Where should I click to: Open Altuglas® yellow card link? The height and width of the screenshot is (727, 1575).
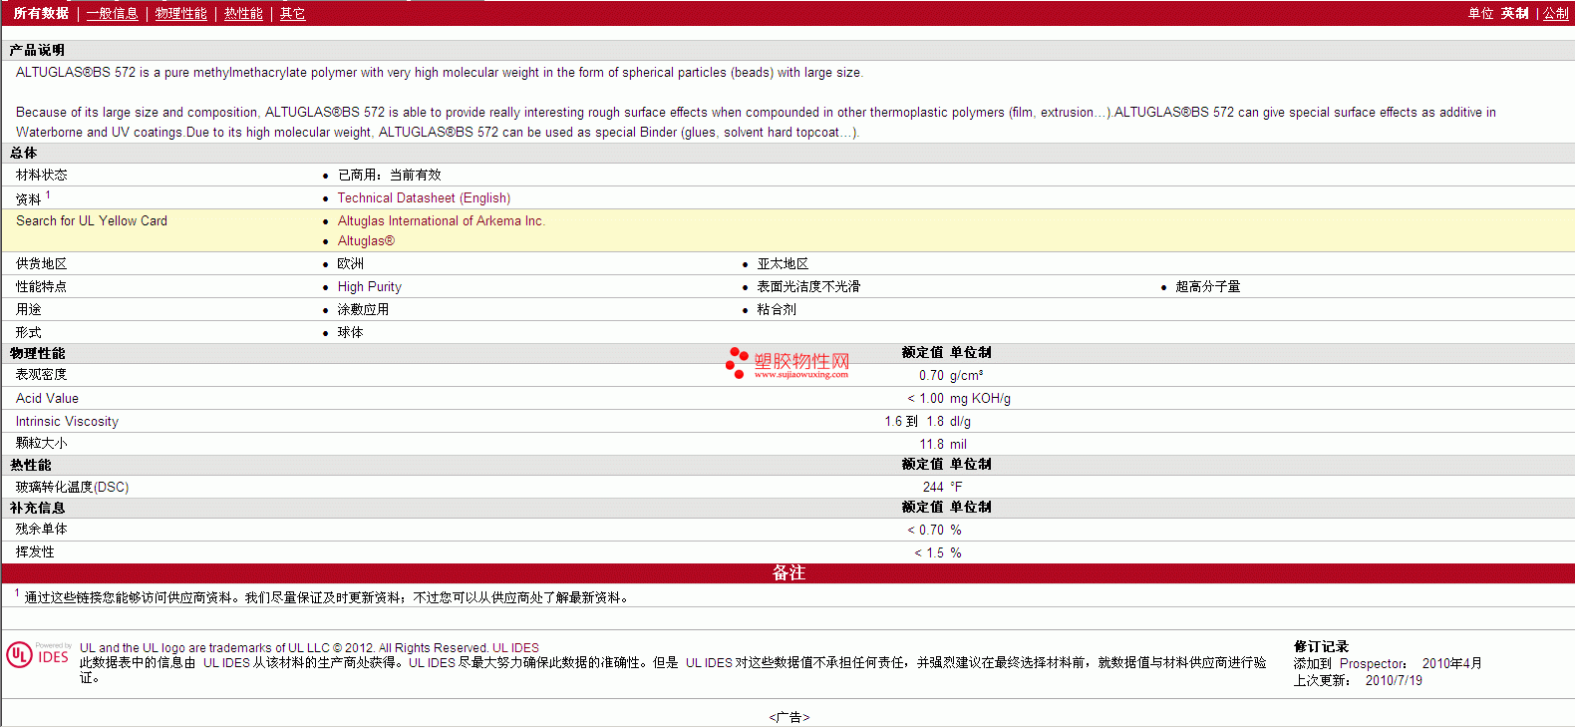(x=366, y=241)
